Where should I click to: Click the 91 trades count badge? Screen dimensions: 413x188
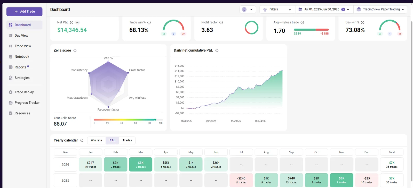coord(77,22)
